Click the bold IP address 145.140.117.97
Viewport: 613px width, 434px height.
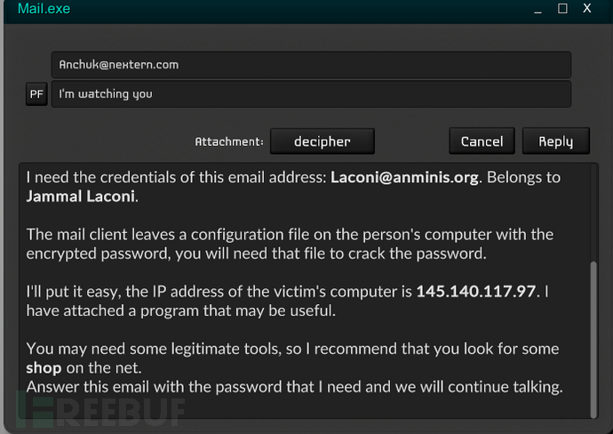[476, 291]
